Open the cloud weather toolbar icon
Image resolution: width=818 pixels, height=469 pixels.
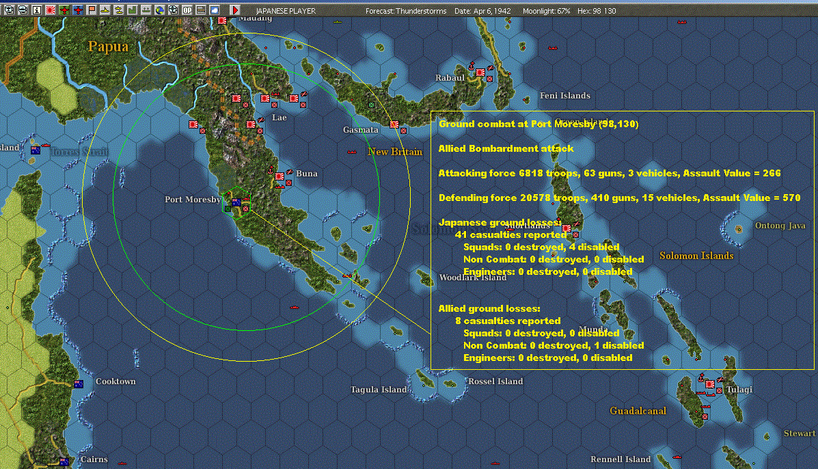pos(215,10)
